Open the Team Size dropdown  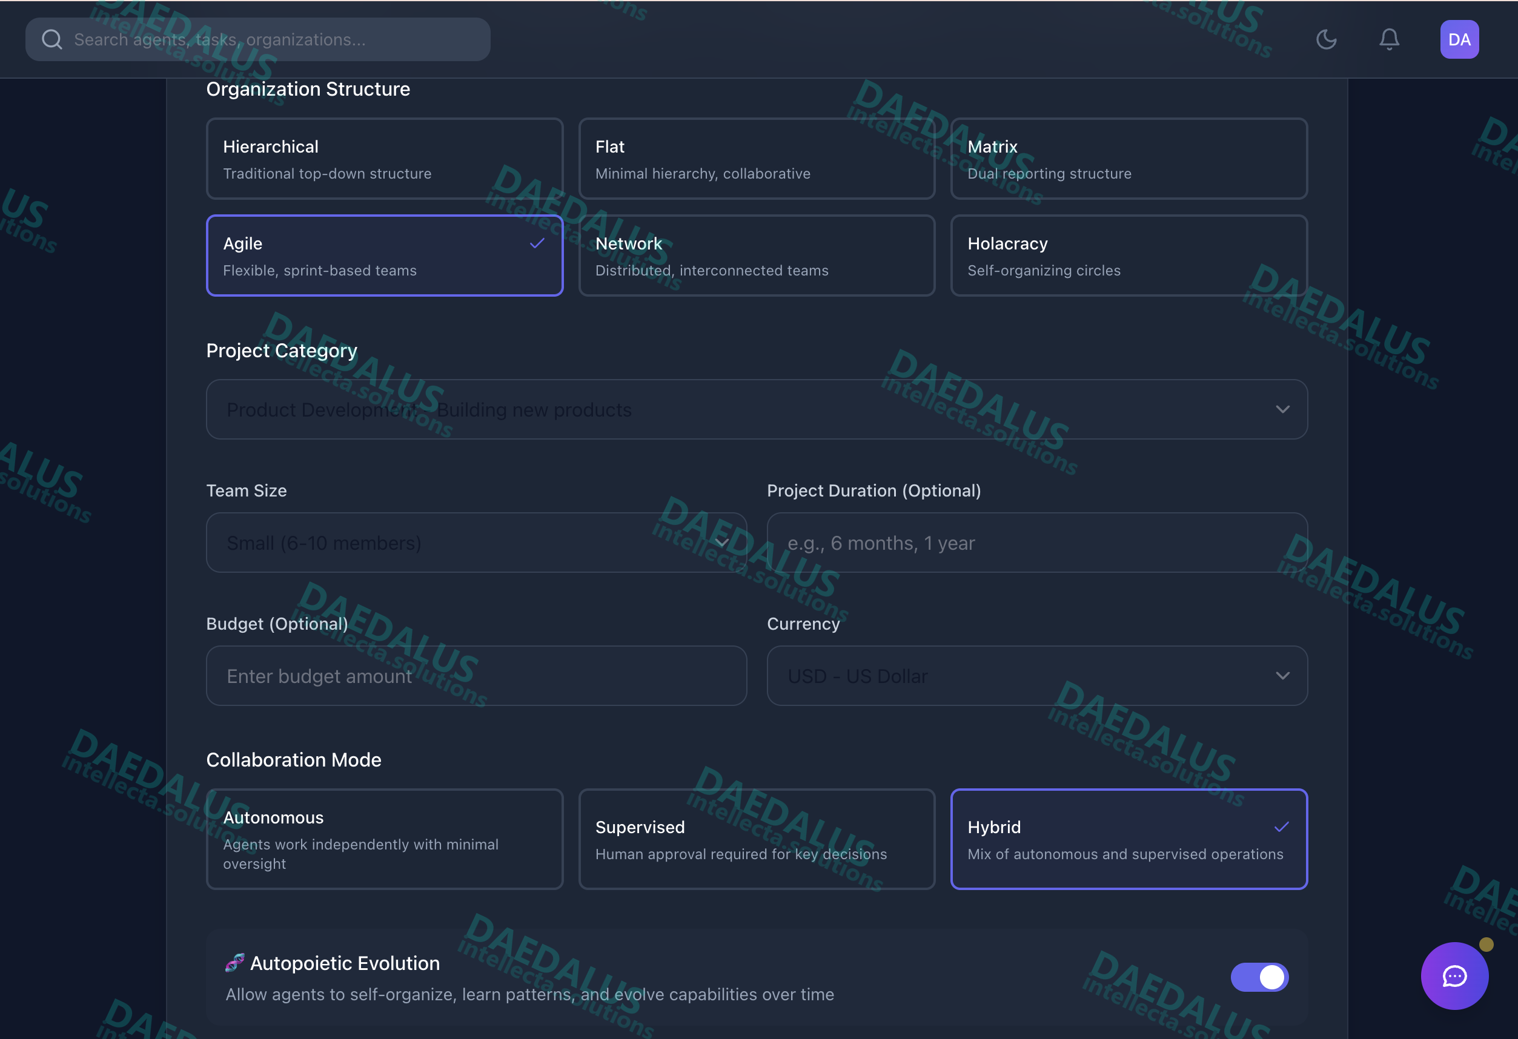(x=476, y=543)
